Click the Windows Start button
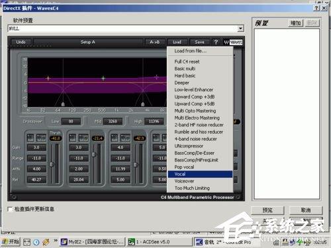Screen dimensions: 331x248 coord(11,242)
